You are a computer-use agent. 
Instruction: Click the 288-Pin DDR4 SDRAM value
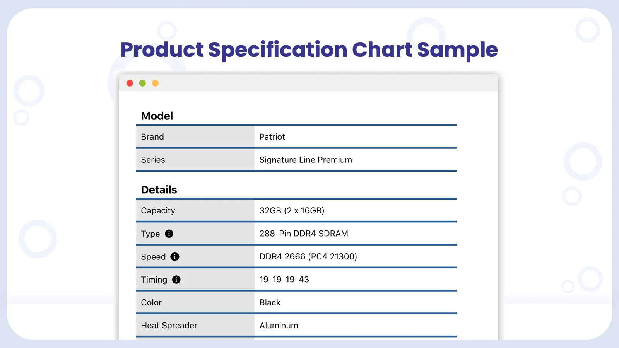click(x=304, y=234)
